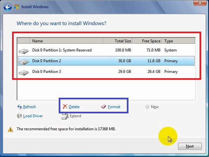Sort by the Total Size column header

pos(118,41)
